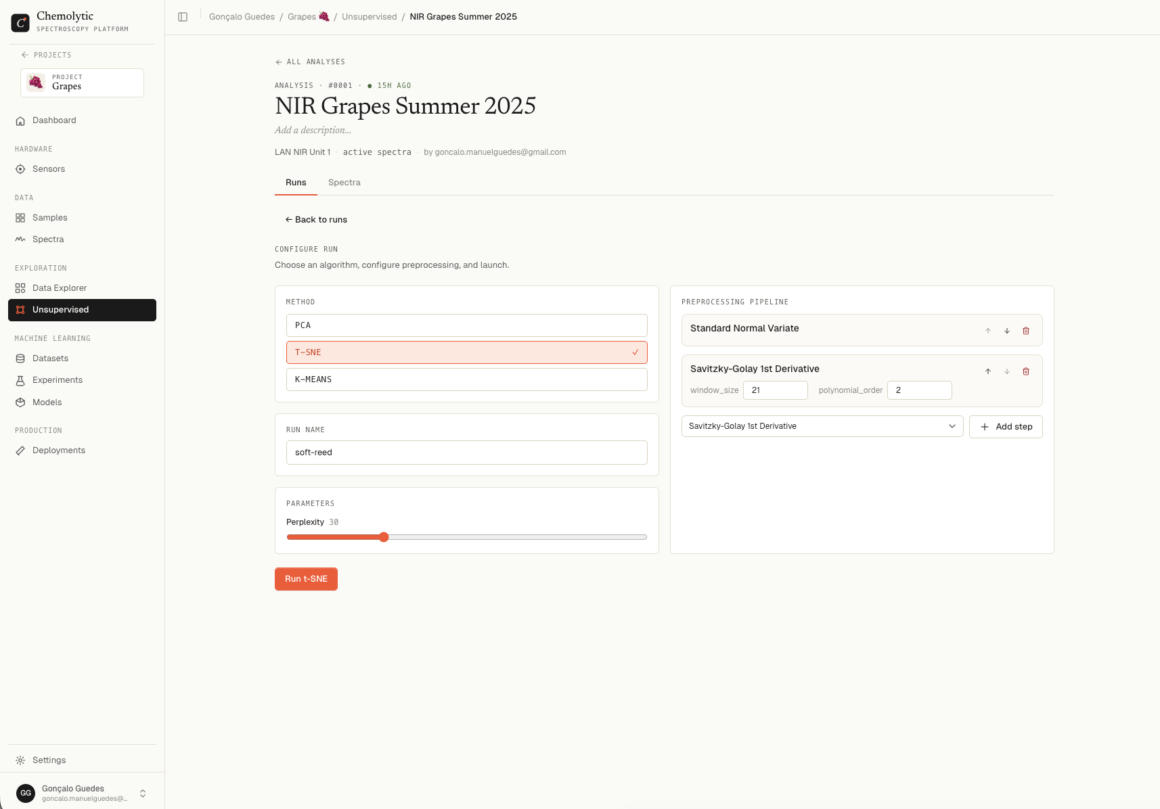Viewport: 1160px width, 809px height.
Task: Open Deployments under Production
Action: coord(82,450)
